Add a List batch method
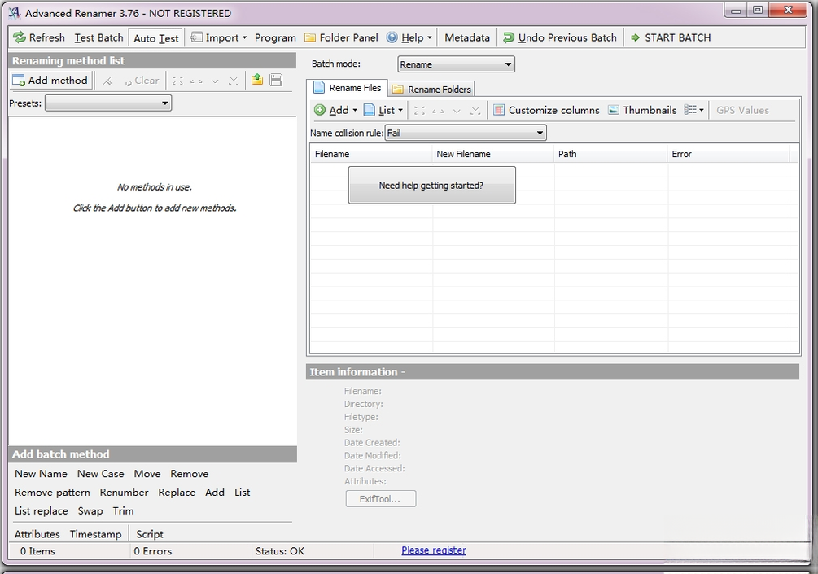The width and height of the screenshot is (818, 574). click(242, 493)
